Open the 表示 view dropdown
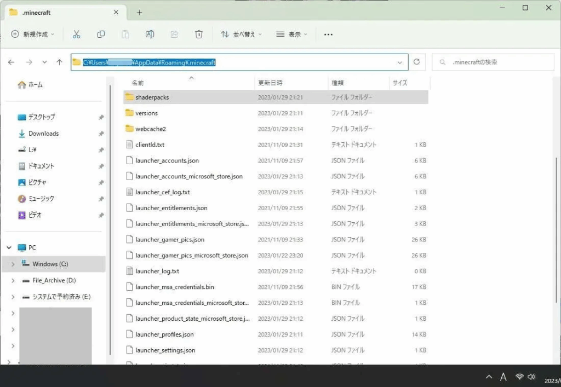 click(291, 34)
